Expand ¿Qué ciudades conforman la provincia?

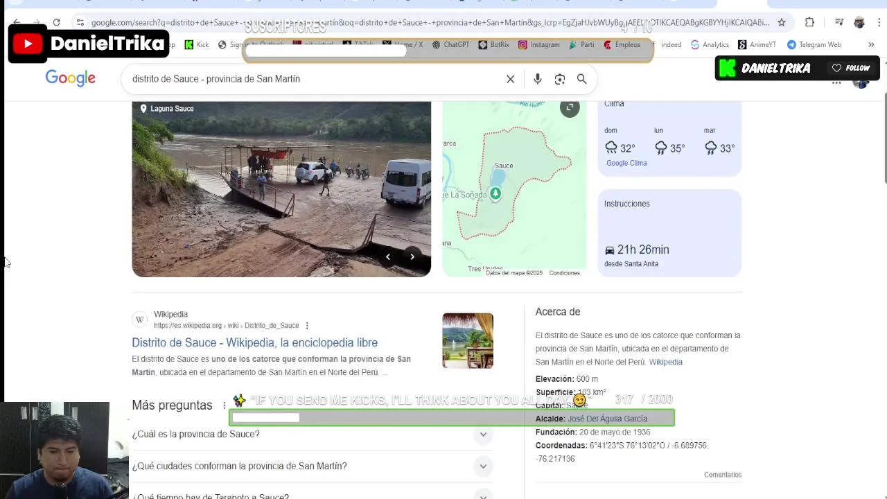[313, 466]
